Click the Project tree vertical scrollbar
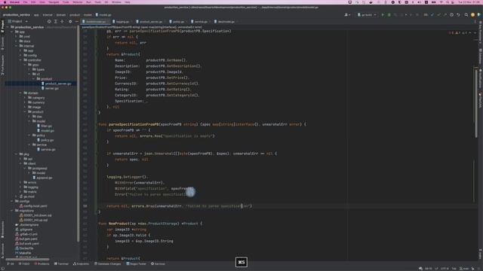The image size is (483, 271). pos(78,134)
